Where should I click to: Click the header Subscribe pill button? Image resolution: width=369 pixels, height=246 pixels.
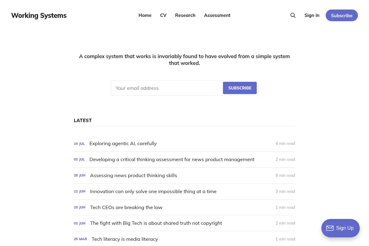click(342, 15)
